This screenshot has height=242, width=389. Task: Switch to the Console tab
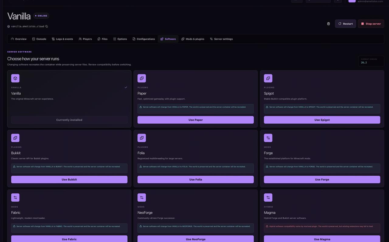[x=39, y=39]
